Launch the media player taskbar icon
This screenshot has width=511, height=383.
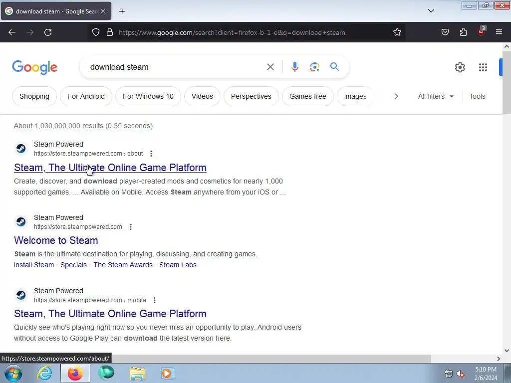point(168,373)
